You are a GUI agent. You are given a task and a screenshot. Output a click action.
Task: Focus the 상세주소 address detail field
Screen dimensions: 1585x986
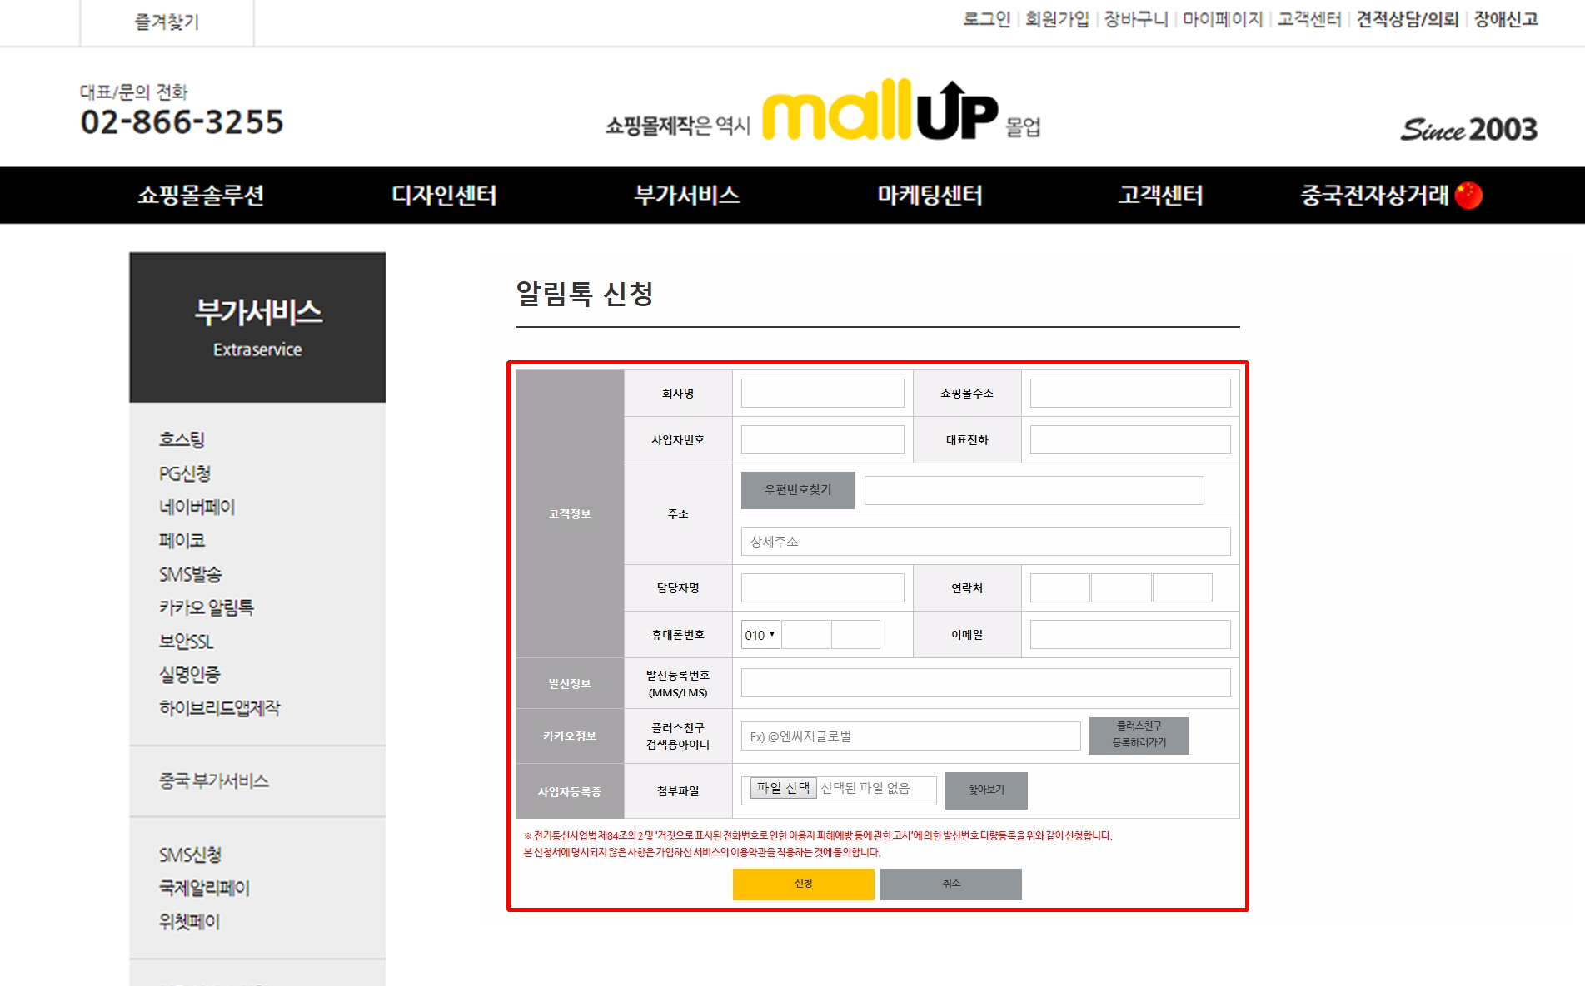[985, 542]
